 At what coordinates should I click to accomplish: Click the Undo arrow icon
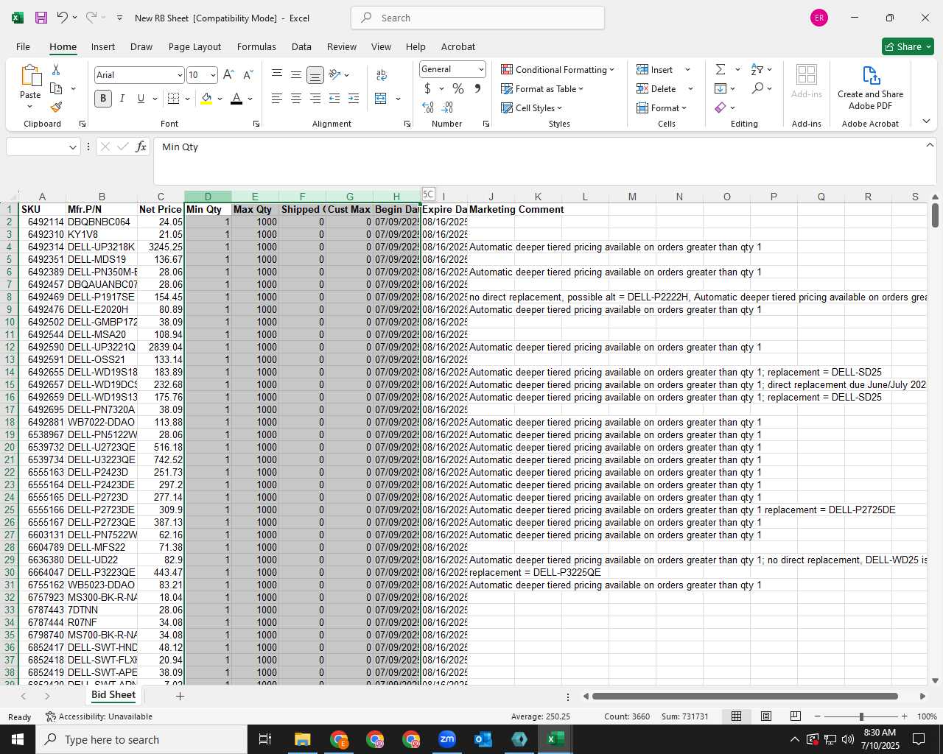click(x=63, y=18)
